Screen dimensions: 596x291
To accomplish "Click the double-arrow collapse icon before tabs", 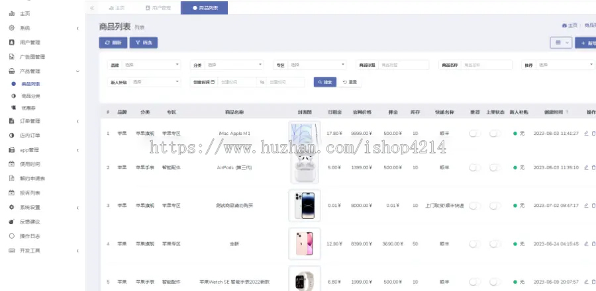I will coord(92,7).
